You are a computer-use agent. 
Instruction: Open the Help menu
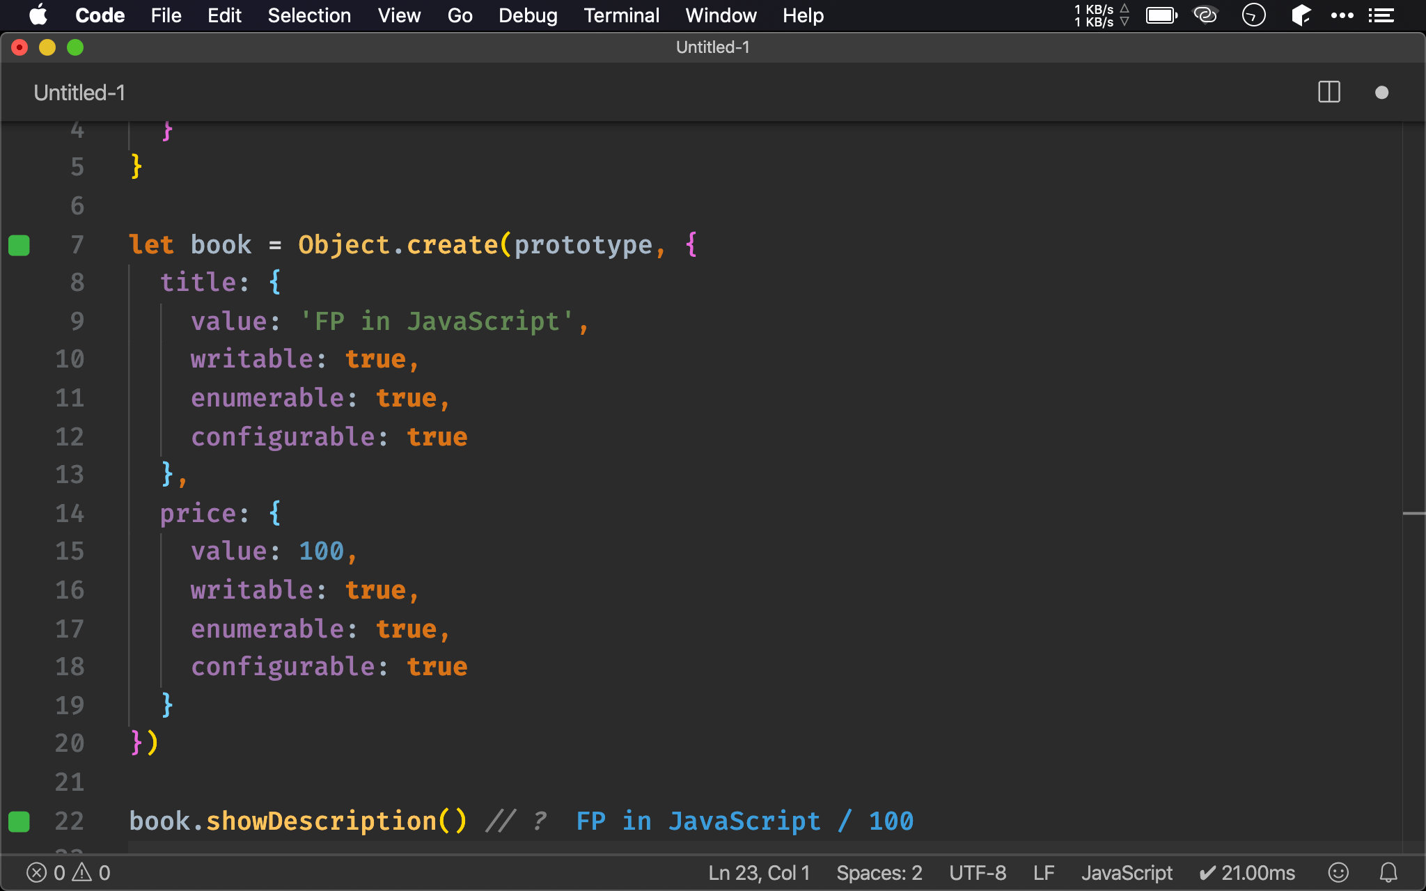(803, 15)
